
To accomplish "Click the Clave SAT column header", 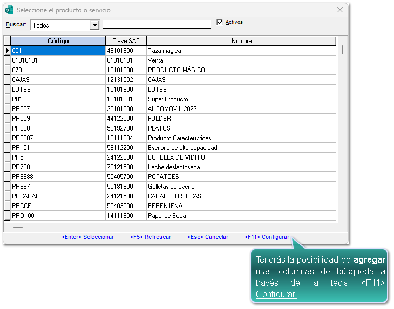I will 126,41.
